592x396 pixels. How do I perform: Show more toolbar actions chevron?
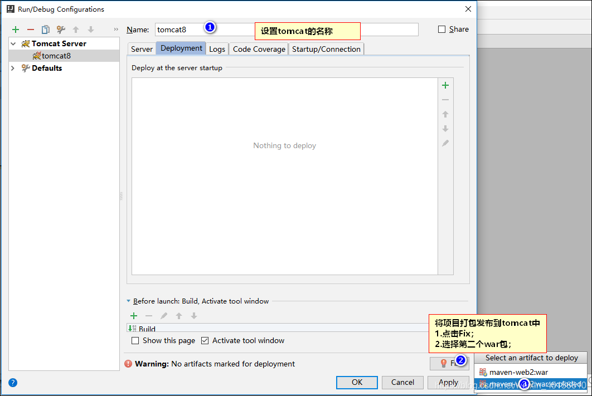(116, 30)
